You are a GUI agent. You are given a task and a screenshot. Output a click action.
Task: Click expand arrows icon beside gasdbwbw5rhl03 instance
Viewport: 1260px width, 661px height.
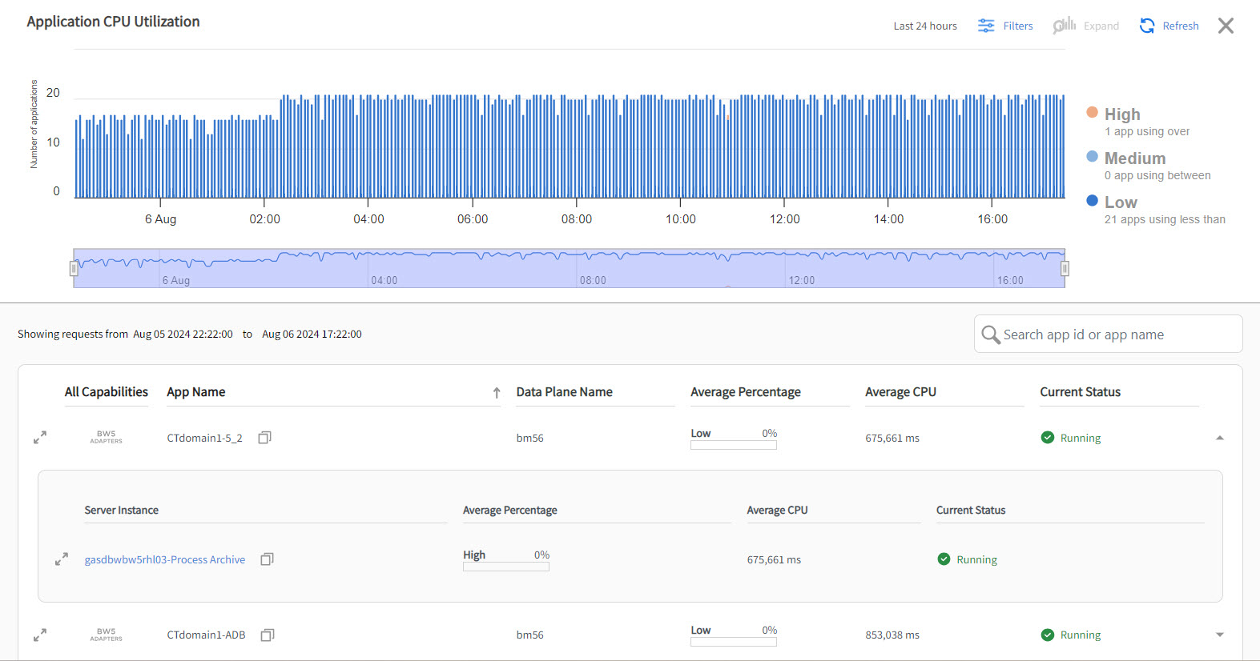pos(62,559)
